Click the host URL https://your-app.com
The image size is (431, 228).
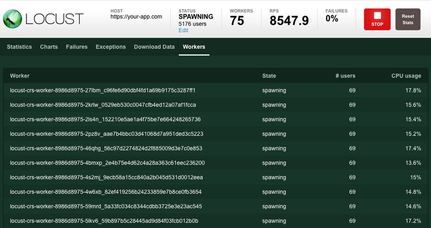click(136, 17)
